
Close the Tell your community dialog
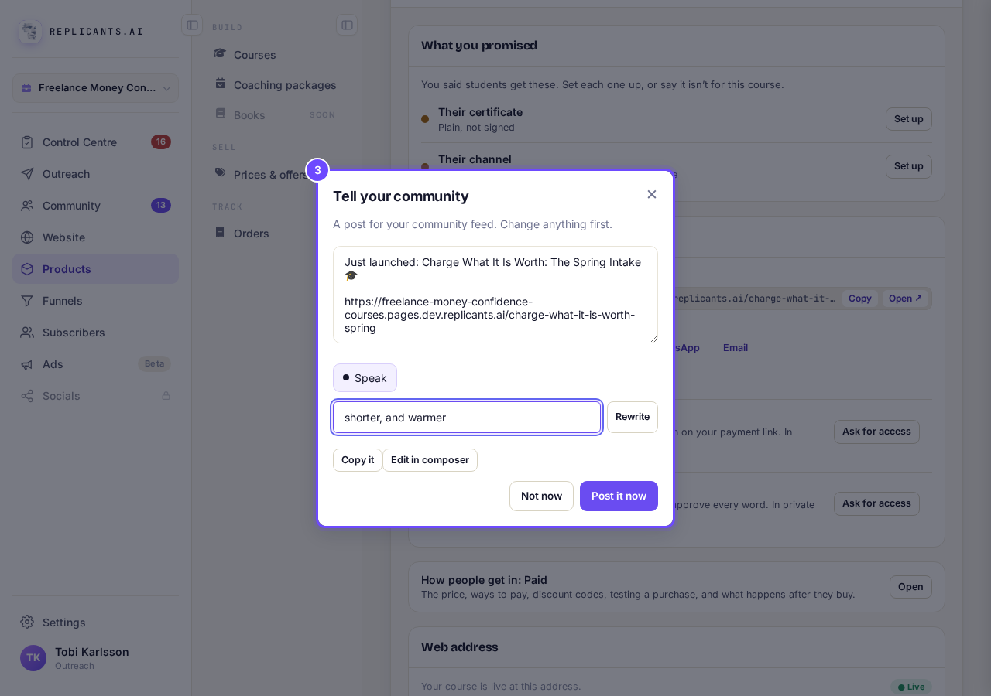click(652, 195)
